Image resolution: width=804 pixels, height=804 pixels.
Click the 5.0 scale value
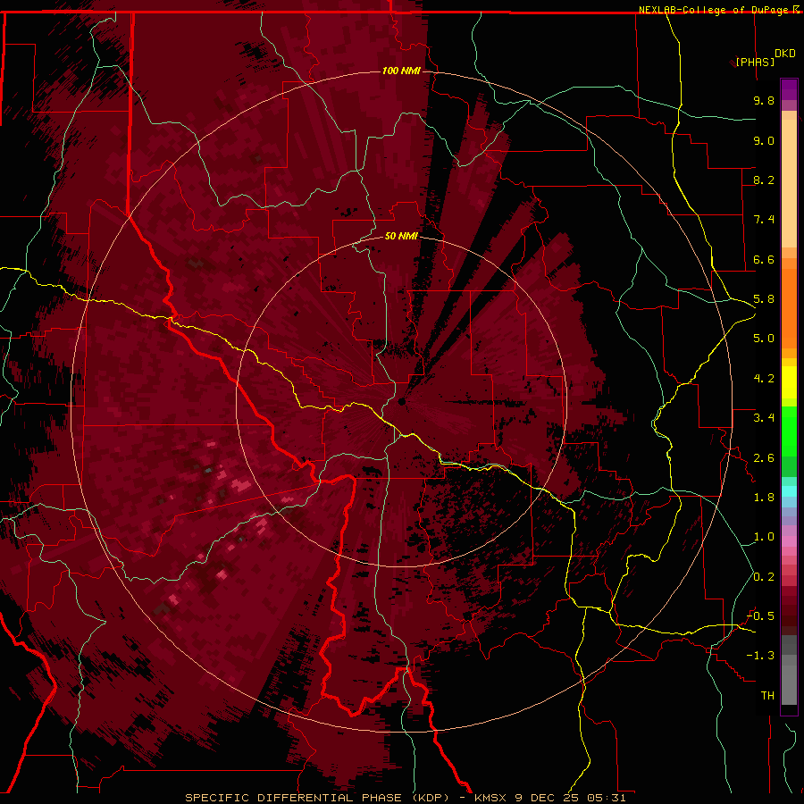(764, 339)
